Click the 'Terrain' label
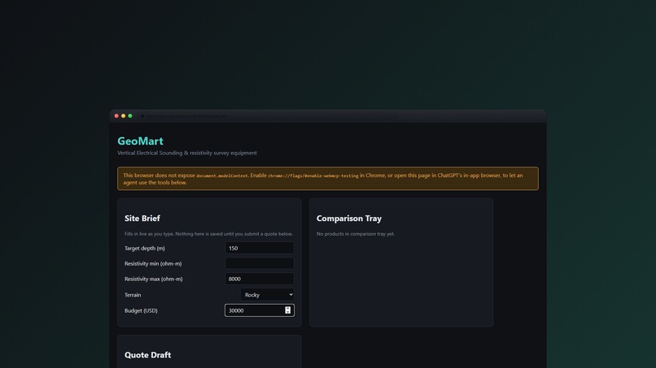Viewport: 656px width, 368px height. pyautogui.click(x=133, y=295)
